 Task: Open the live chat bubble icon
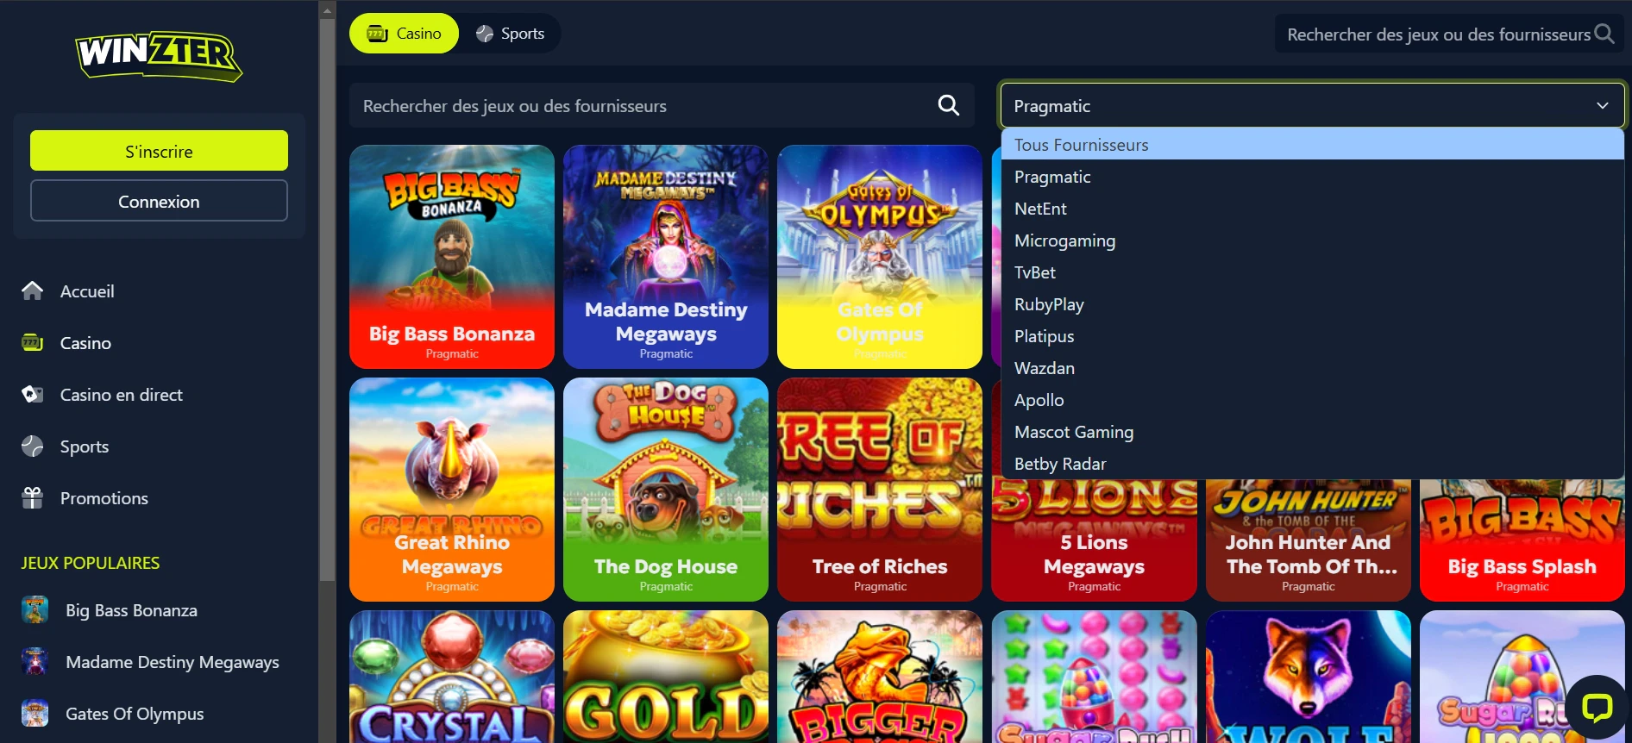click(x=1597, y=709)
